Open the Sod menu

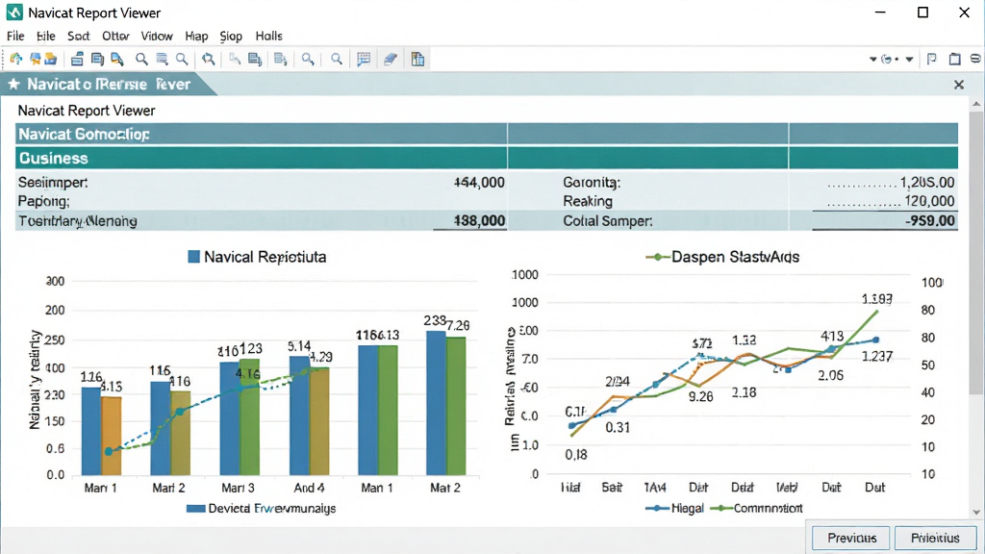pos(79,36)
